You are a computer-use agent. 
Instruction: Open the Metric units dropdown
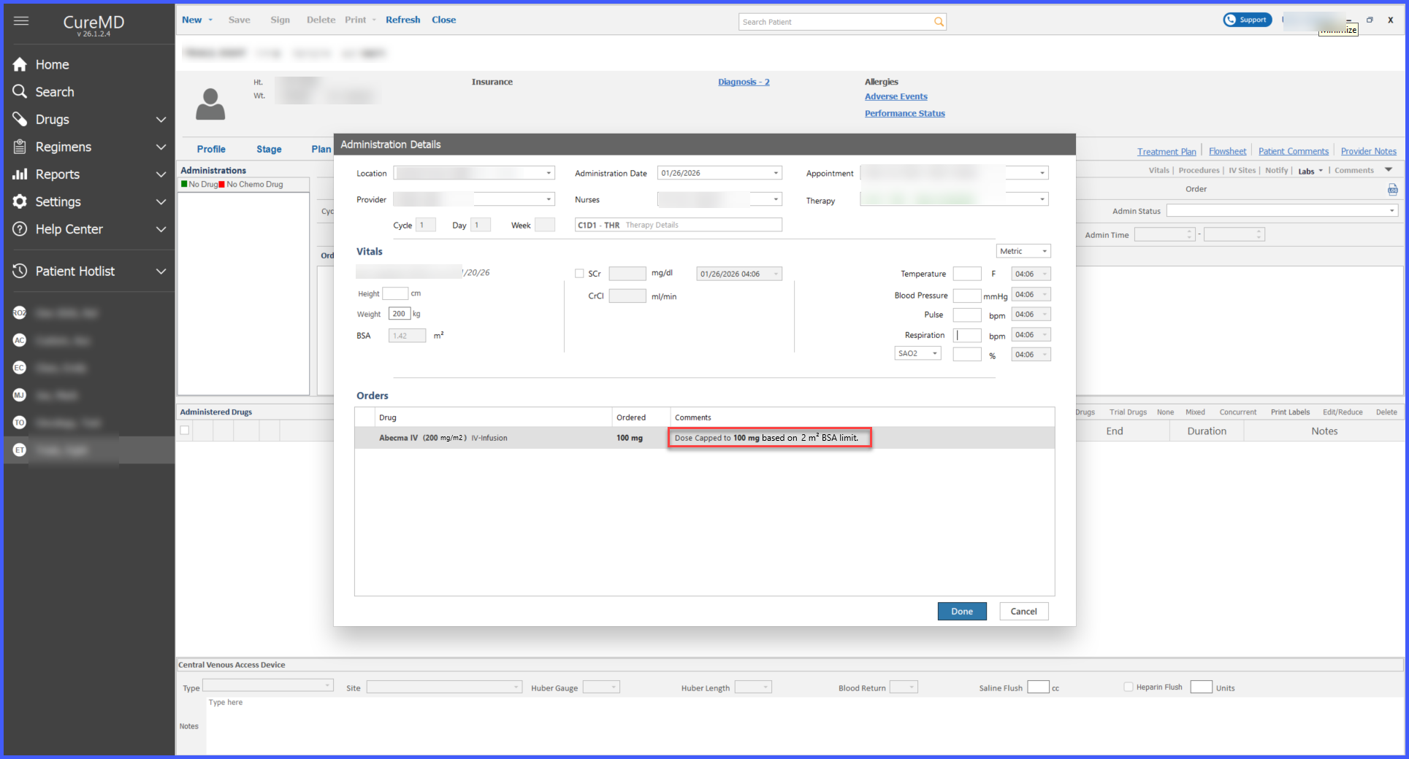coord(1023,251)
